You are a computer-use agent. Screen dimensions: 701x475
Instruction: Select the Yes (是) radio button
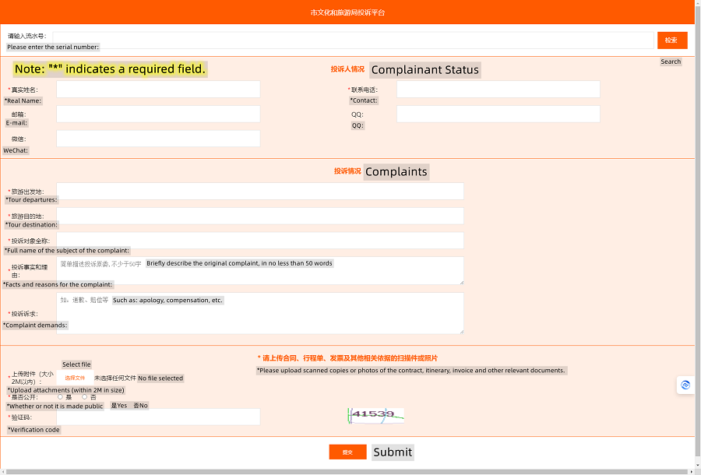click(60, 397)
